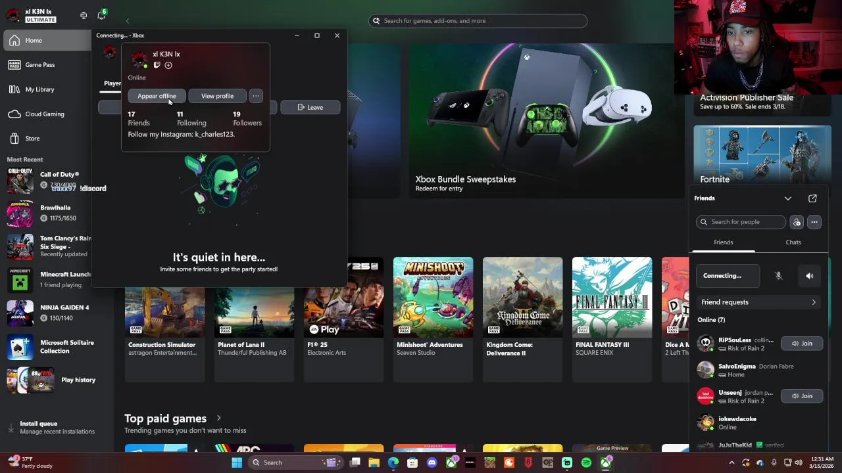Click the 19 Followers count

[x=247, y=118]
